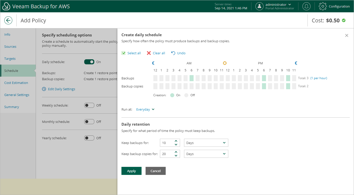Open Configuration via the gear icon
The height and width of the screenshot is (195, 354).
click(323, 6)
